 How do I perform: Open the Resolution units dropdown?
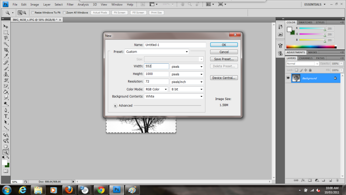(x=187, y=82)
